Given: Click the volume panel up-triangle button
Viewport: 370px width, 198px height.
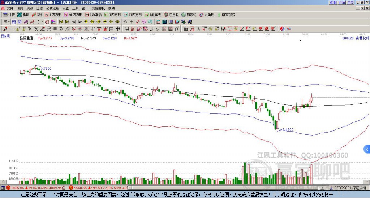Looking at the screenshot, I should tap(4, 181).
